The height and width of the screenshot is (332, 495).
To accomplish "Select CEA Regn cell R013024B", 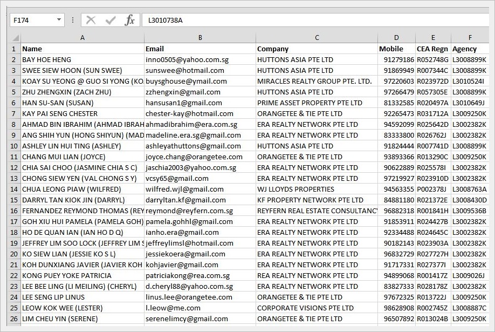I will coord(432,319).
